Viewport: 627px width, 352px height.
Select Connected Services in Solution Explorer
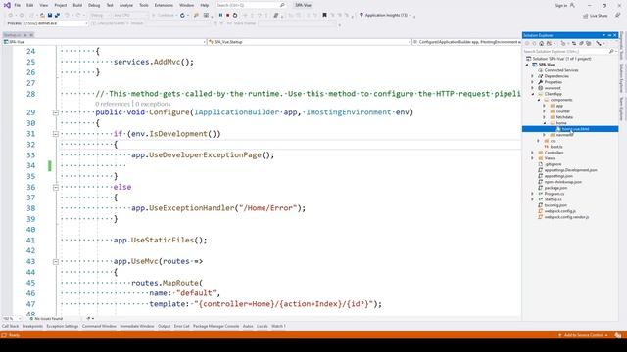tap(561, 70)
